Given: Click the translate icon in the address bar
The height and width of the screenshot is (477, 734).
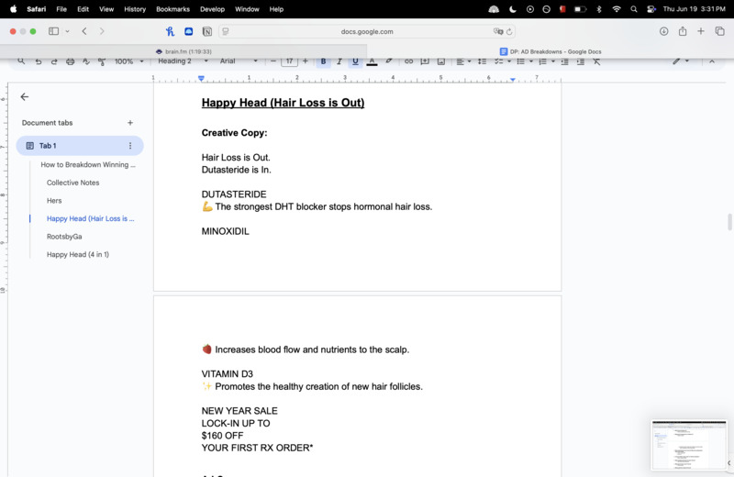Looking at the screenshot, I should pos(497,31).
